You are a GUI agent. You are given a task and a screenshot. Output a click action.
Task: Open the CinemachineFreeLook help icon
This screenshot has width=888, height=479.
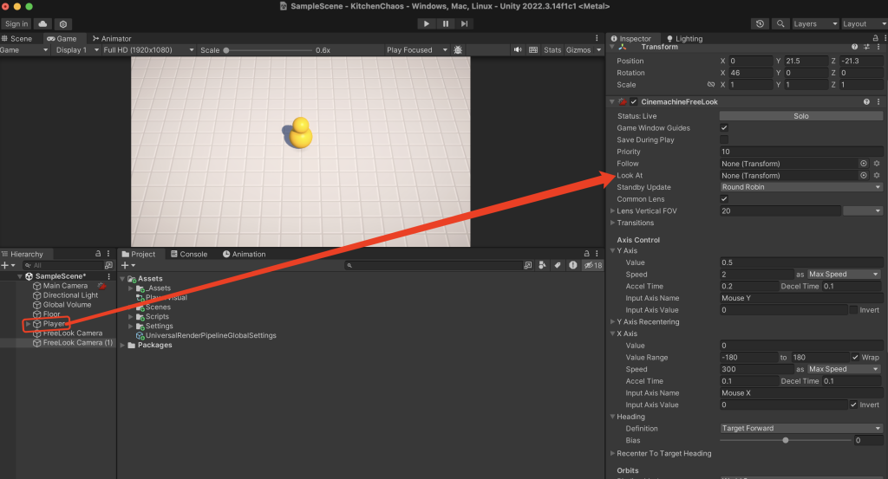coord(866,102)
